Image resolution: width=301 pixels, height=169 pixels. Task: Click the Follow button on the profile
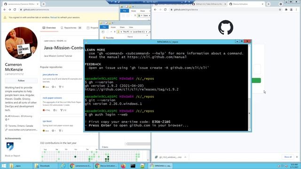21,81
